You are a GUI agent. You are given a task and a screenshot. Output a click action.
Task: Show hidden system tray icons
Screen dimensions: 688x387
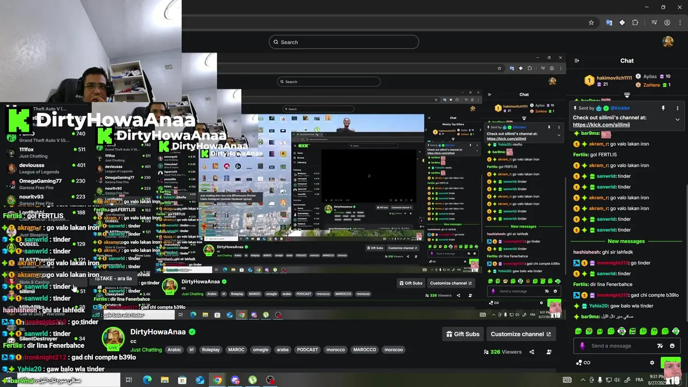583,380
